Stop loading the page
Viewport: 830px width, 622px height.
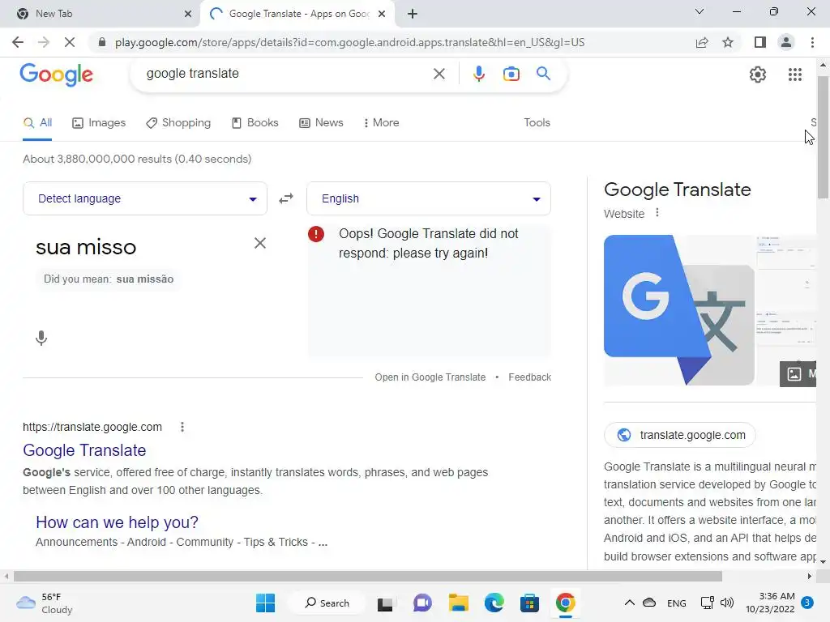click(x=70, y=42)
